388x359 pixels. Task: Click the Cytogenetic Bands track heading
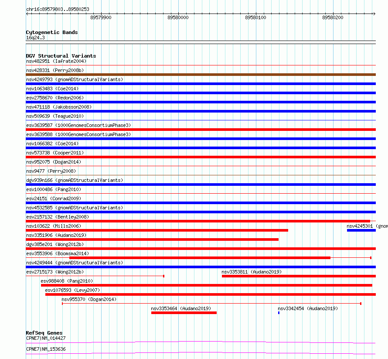(52, 32)
